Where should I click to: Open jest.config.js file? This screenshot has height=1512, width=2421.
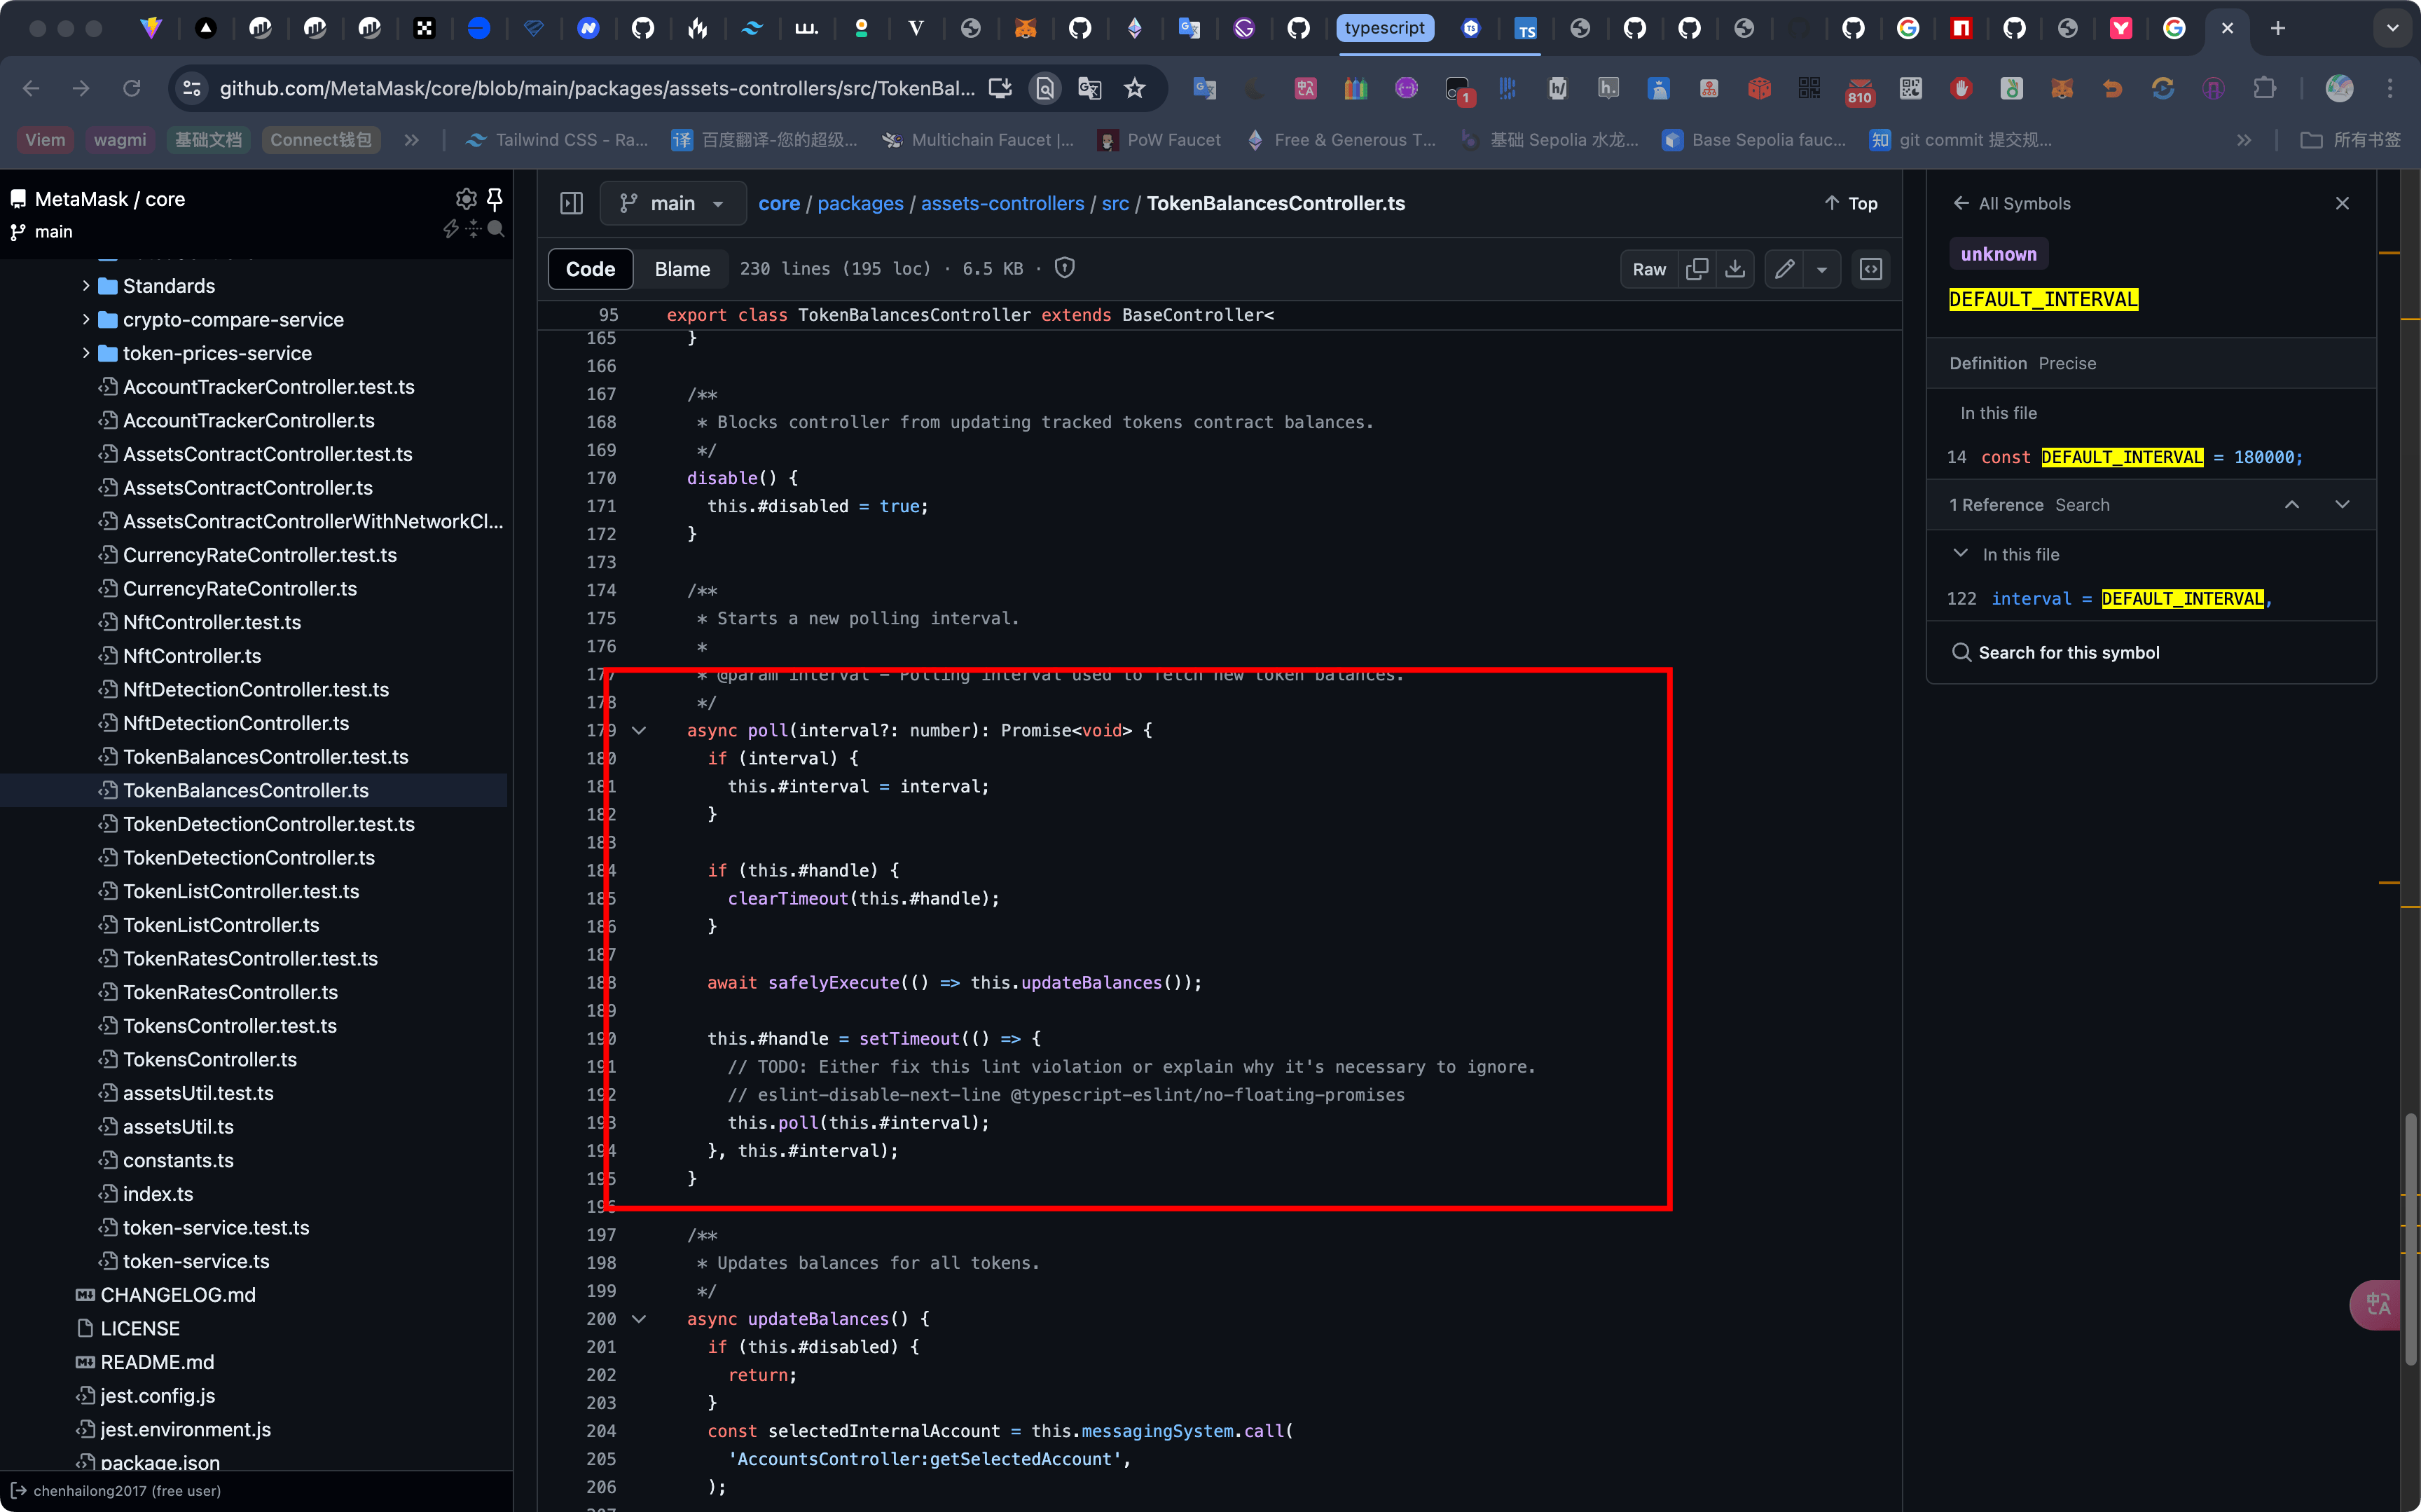point(157,1396)
